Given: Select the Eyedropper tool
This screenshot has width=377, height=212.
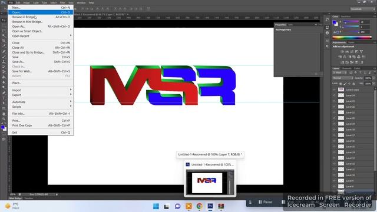Looking at the screenshot, I should 4,46.
